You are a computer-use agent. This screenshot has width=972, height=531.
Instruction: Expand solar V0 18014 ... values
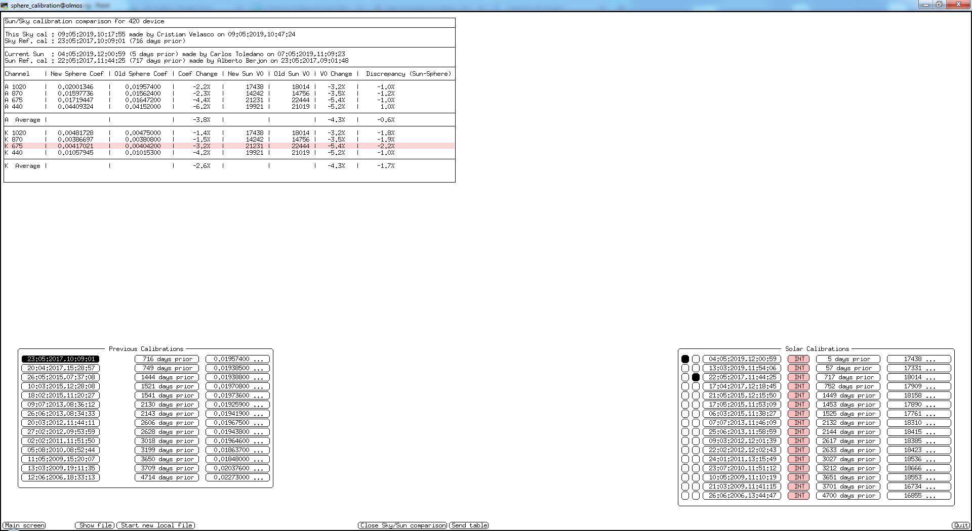(x=919, y=377)
